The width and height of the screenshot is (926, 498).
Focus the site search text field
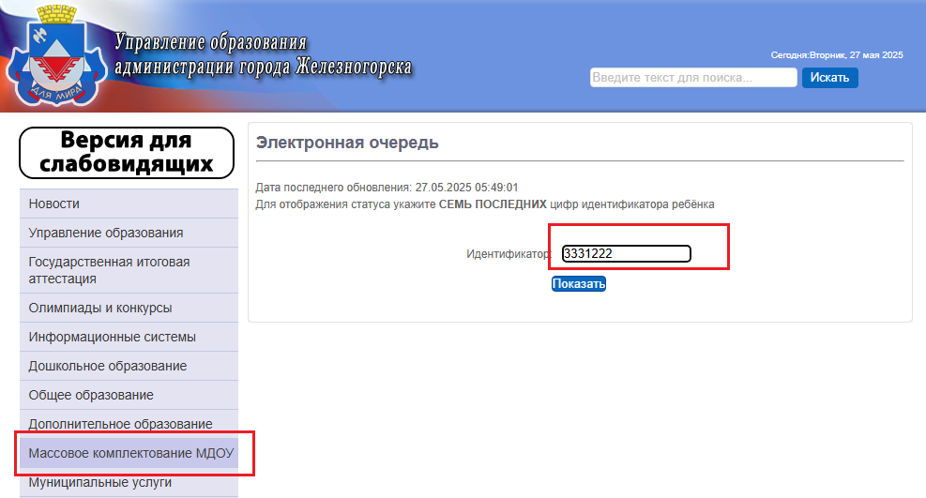tap(693, 77)
